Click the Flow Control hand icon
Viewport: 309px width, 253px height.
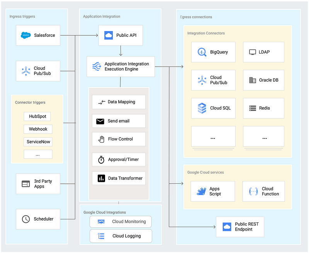click(101, 139)
